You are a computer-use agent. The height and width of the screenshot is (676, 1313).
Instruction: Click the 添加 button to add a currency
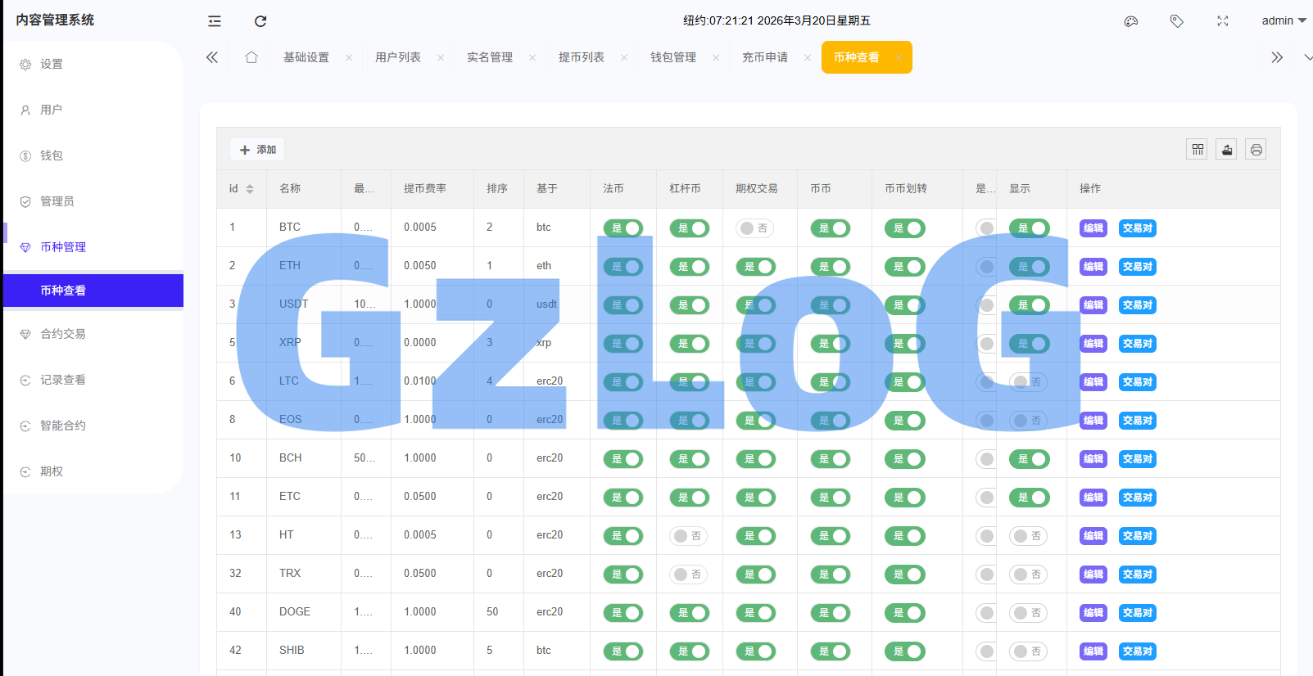coord(257,150)
